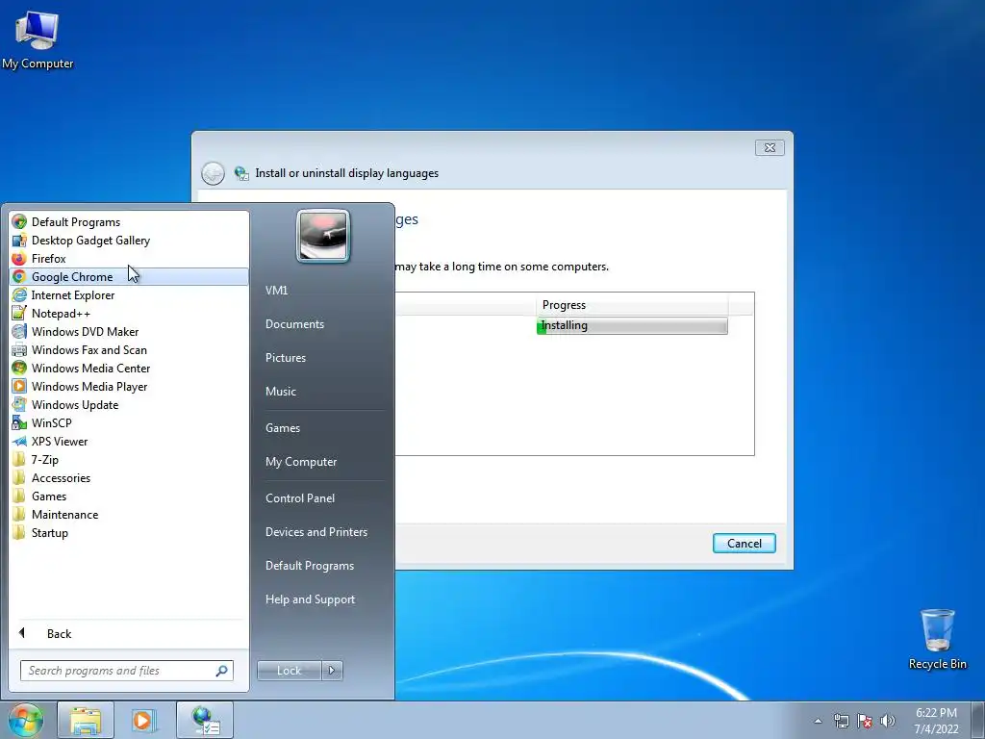
Task: Expand the Startup folder
Action: (x=129, y=532)
